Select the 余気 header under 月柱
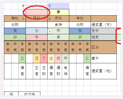The width and height of the screenshot is (123, 99). click(51, 47)
